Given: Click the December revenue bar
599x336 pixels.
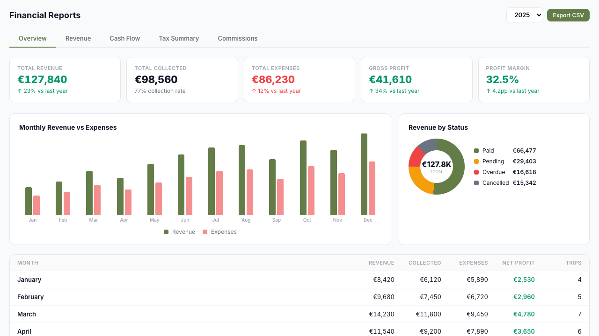Looking at the screenshot, I should [364, 175].
